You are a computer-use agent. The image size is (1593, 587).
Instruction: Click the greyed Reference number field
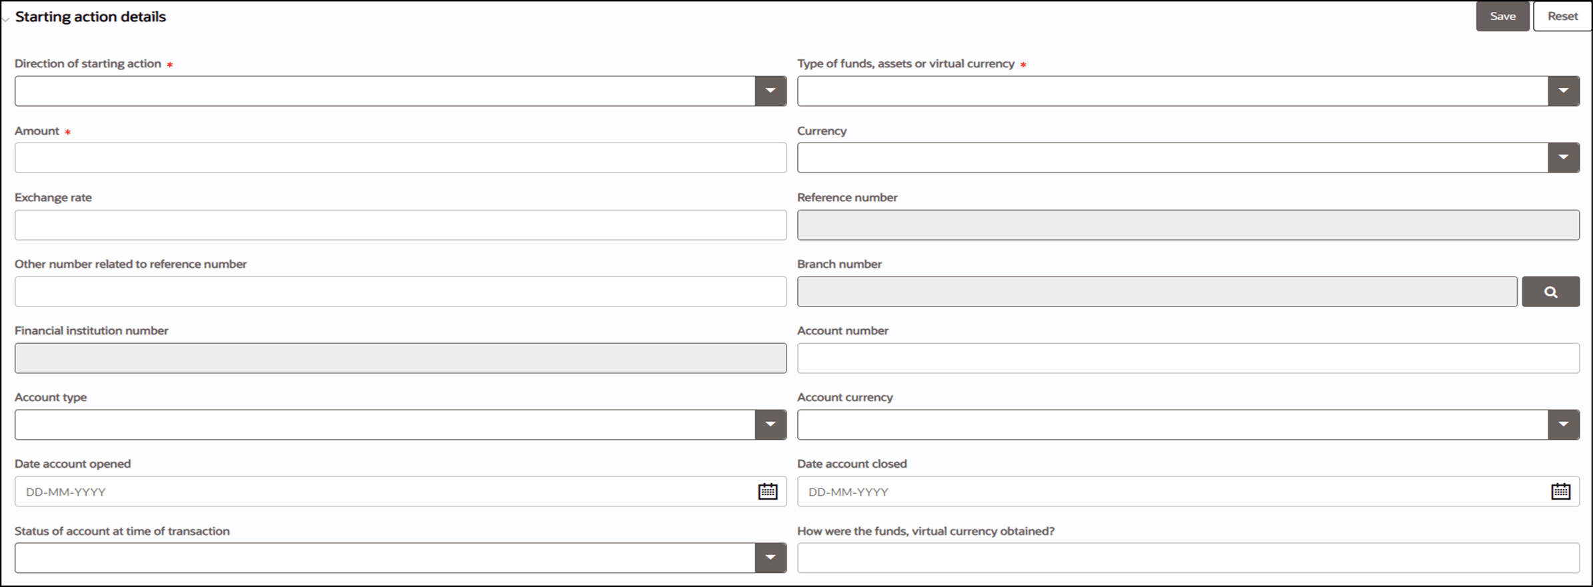[x=1188, y=225]
